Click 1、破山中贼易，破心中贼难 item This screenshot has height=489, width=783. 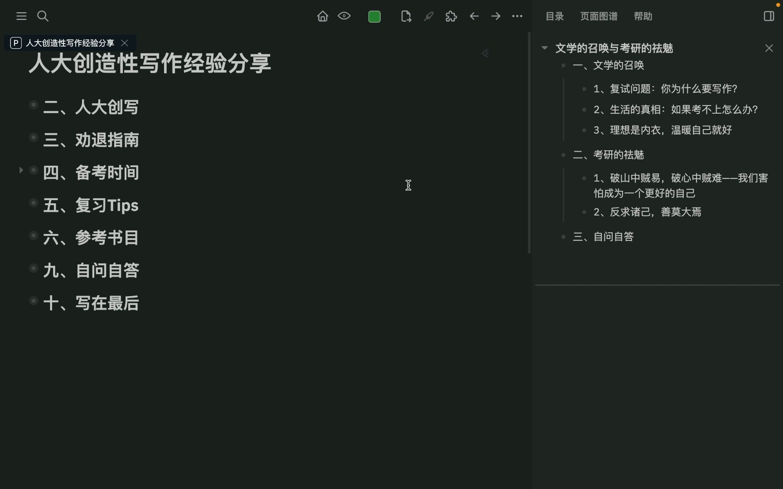[x=681, y=186]
